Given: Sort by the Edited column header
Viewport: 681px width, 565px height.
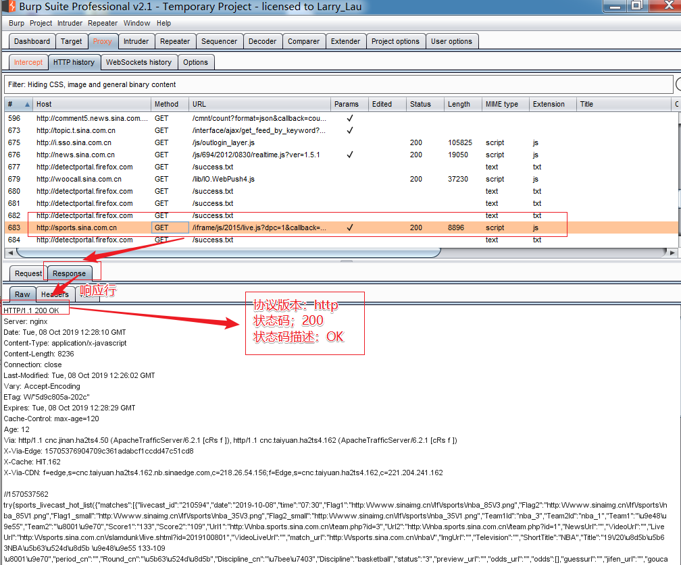Looking at the screenshot, I should [x=387, y=104].
